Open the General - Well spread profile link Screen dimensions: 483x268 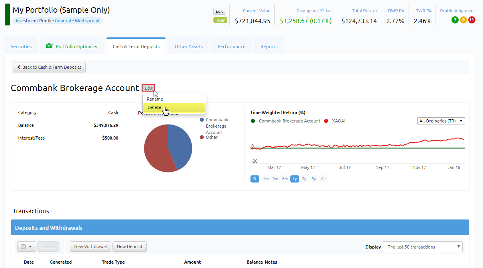(77, 21)
